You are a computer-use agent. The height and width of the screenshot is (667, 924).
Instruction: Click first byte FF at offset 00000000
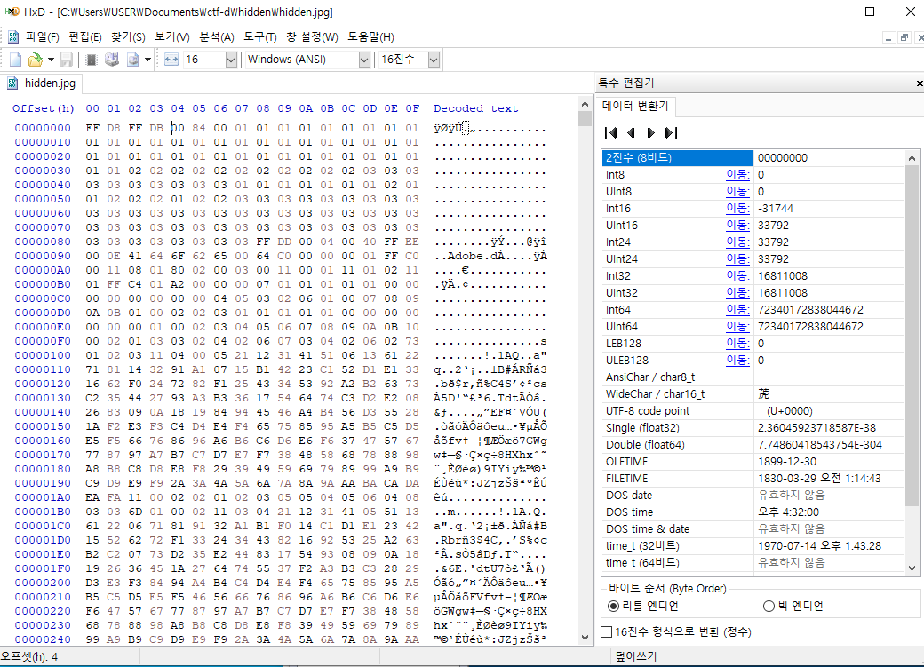(92, 128)
